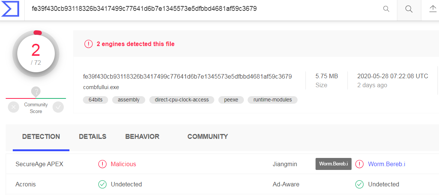Switch to the DETECTION tab
The width and height of the screenshot is (439, 195).
coord(41,137)
